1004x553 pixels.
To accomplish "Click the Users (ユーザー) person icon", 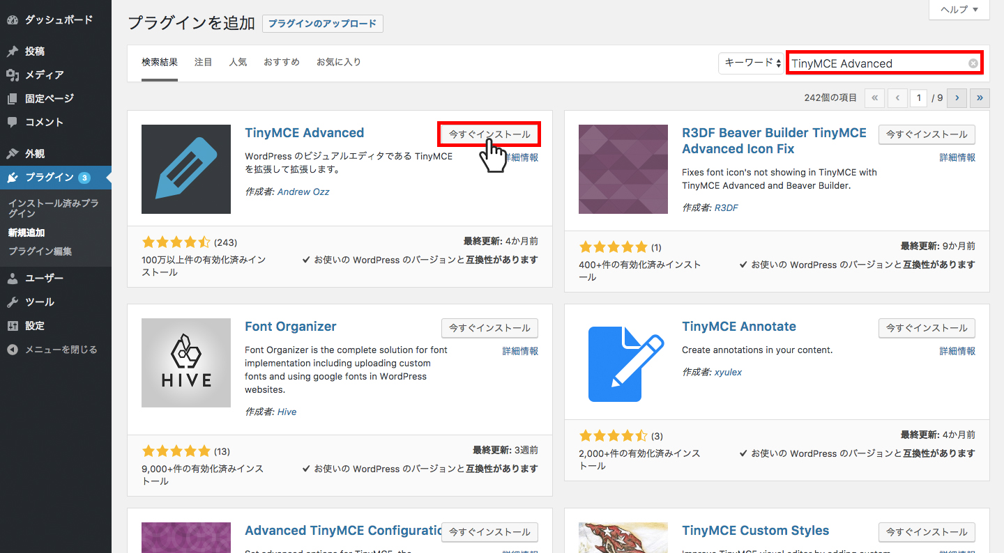I will pyautogui.click(x=13, y=279).
